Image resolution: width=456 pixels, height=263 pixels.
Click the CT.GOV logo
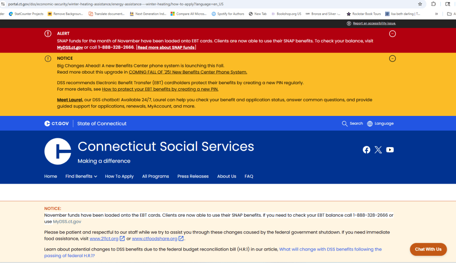click(x=56, y=123)
